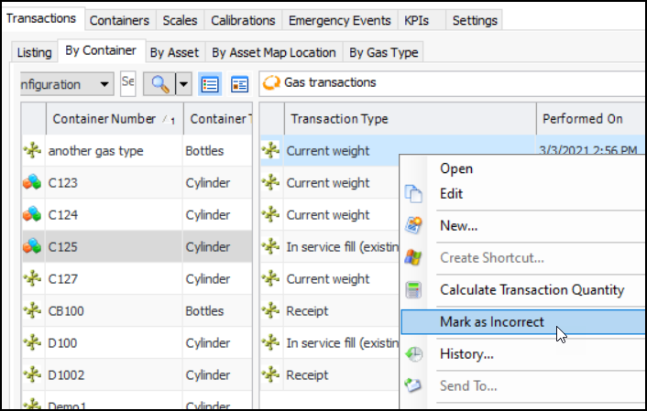Viewport: 647px width, 411px height.
Task: Switch to By Gas Type tab
Action: click(383, 52)
